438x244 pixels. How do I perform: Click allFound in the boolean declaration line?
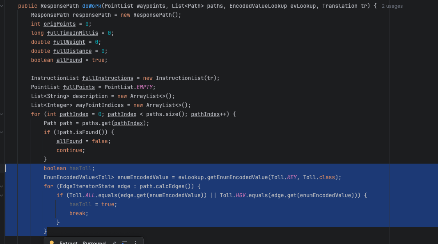(x=69, y=60)
